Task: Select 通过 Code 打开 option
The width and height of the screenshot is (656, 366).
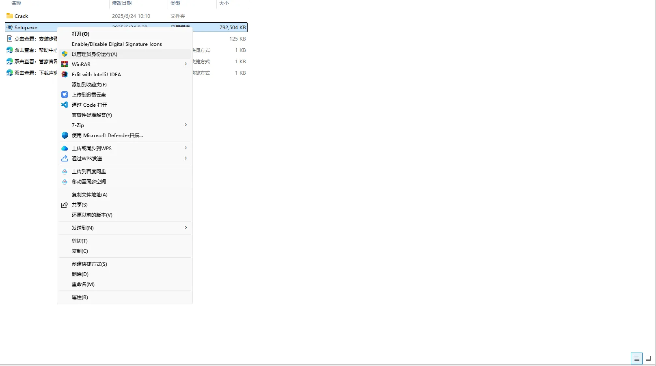Action: 125,105
